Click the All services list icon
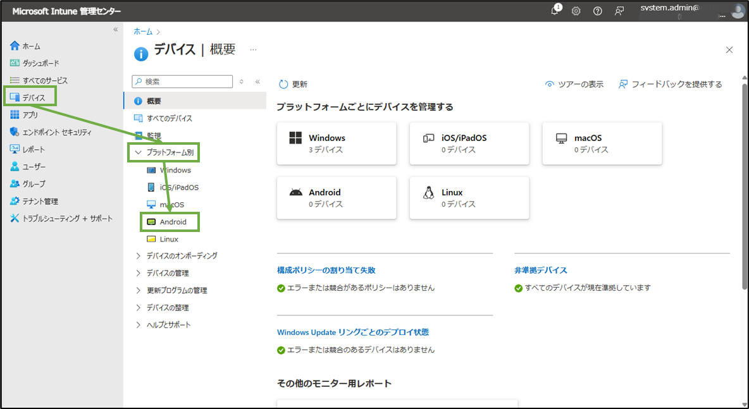The height and width of the screenshot is (409, 749). (15, 80)
